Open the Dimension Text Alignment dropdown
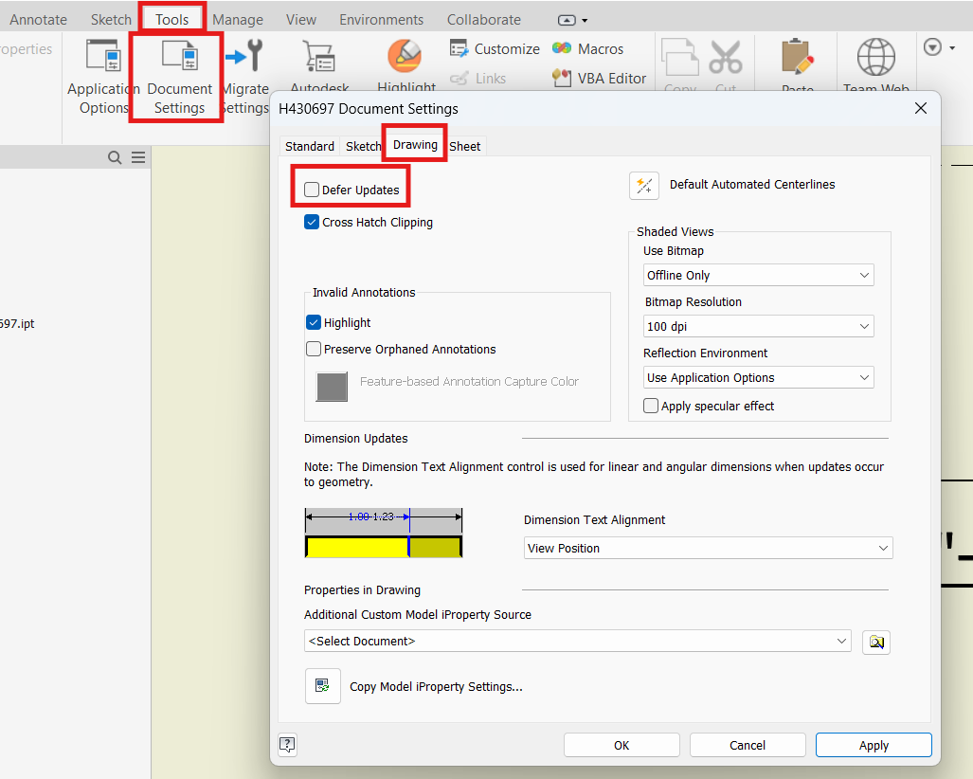This screenshot has width=973, height=779. 708,548
